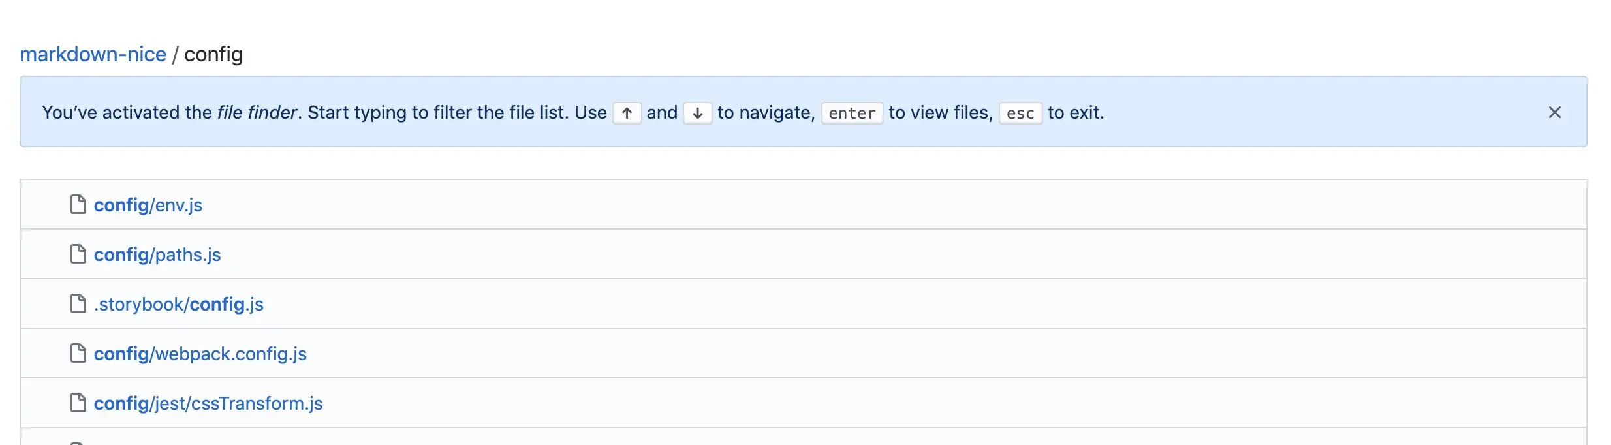1611x445 pixels.
Task: Open config/webpack.config.js file link
Action: (200, 354)
